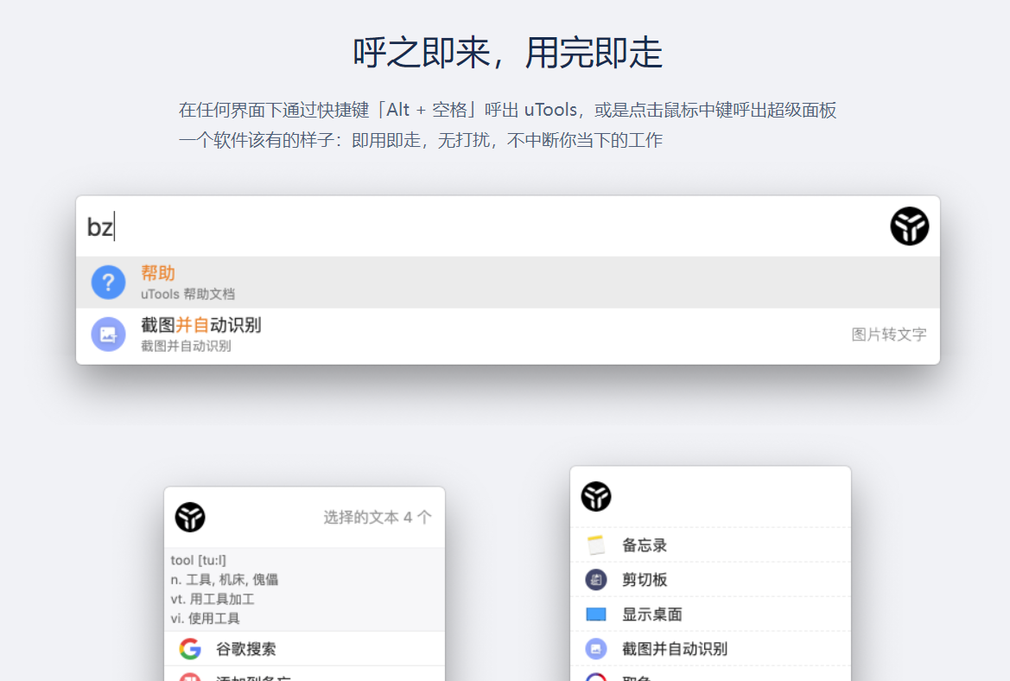This screenshot has width=1010, height=681.
Task: Choose 显示桌面 in the super panel
Action: (x=710, y=614)
